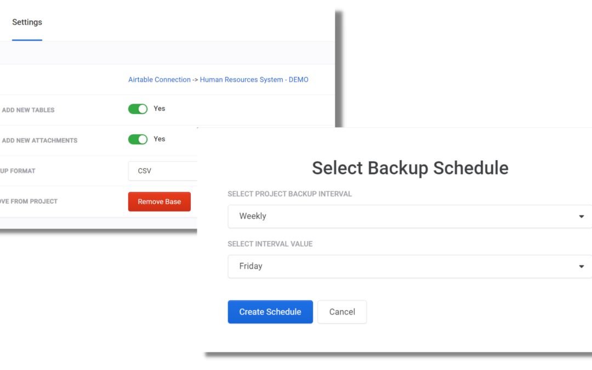Click the Select Project Backup Interval label
592x370 pixels.
[289, 193]
